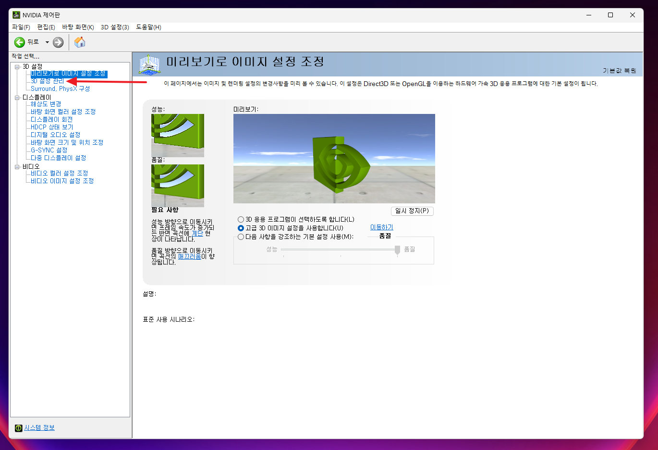Select '해상도 변경' tree item

point(46,104)
